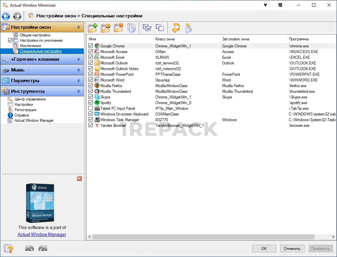Toggle the Spotify rule checkbox
The width and height of the screenshot is (337, 257).
click(x=91, y=102)
